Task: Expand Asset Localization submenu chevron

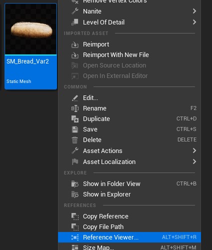Action: pos(194,161)
